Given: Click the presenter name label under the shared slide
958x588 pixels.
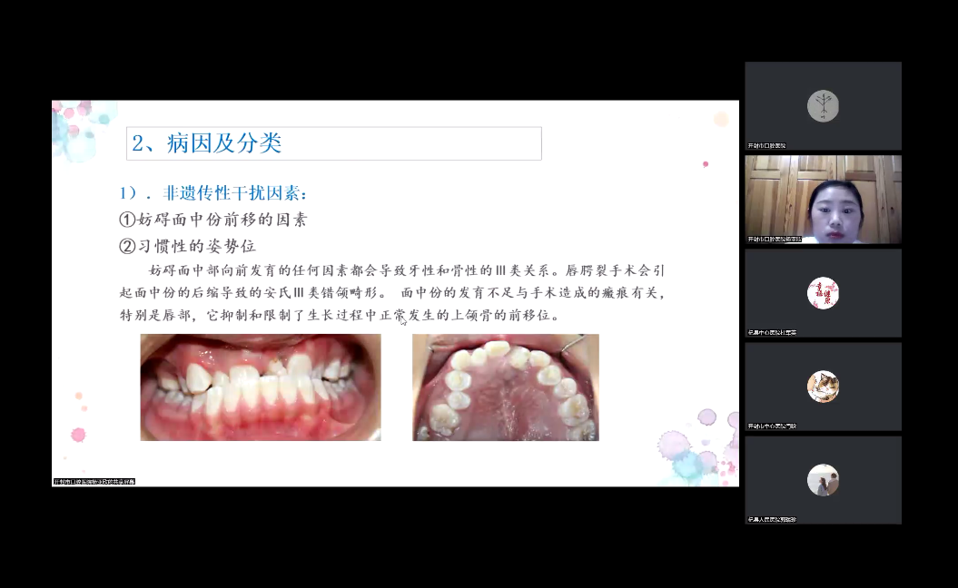Looking at the screenshot, I should click(x=94, y=482).
